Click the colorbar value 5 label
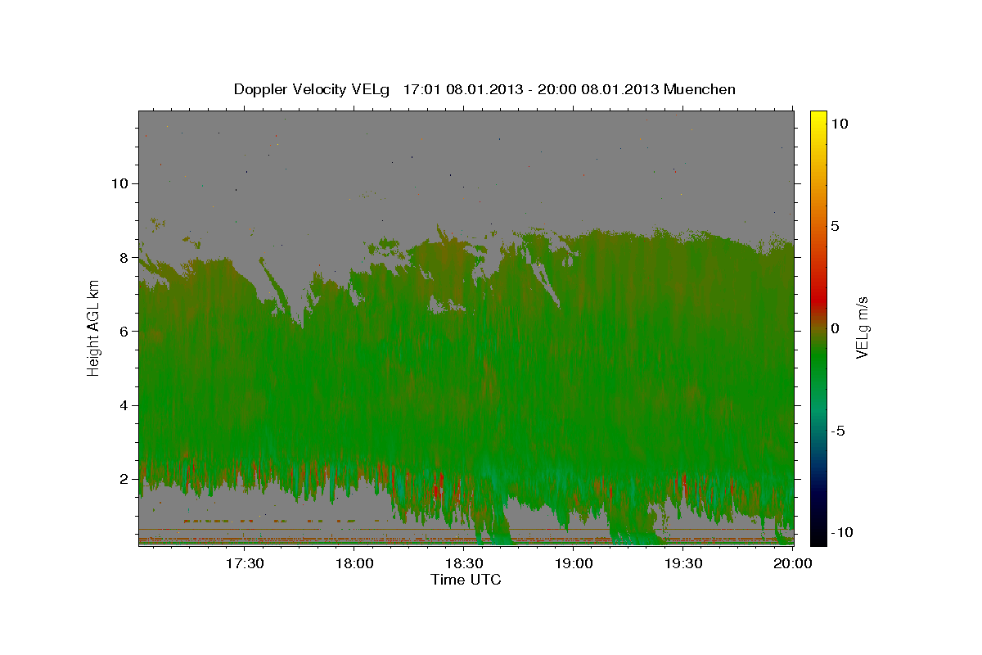Viewport: 982px width, 655px height. tap(835, 226)
